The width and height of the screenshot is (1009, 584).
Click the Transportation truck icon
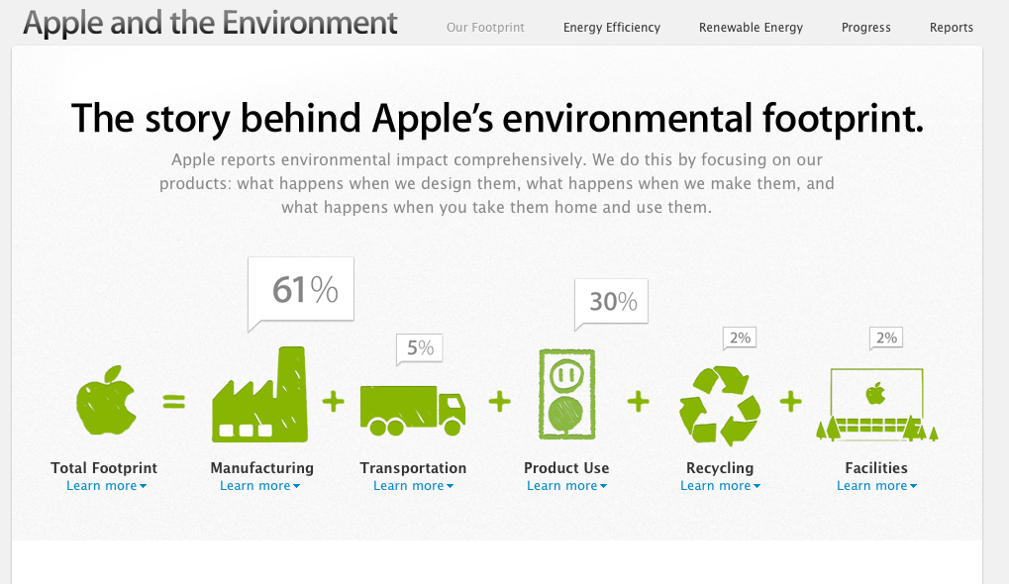pos(413,406)
